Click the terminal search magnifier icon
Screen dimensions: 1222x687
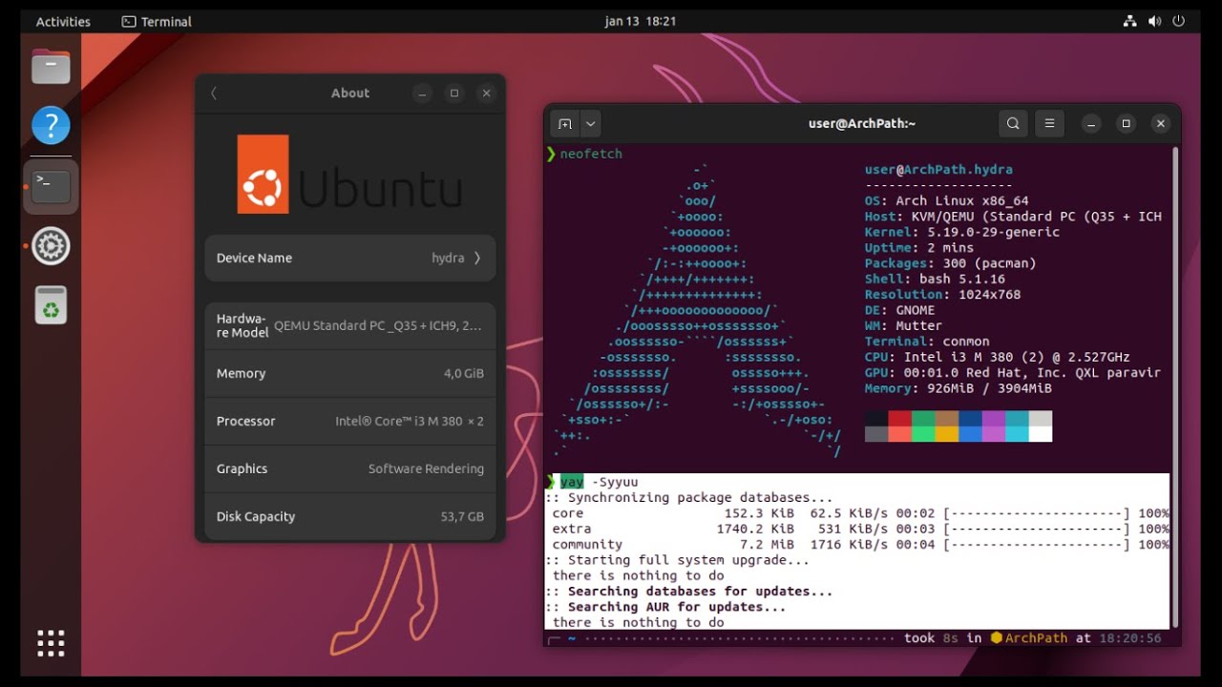click(1013, 123)
